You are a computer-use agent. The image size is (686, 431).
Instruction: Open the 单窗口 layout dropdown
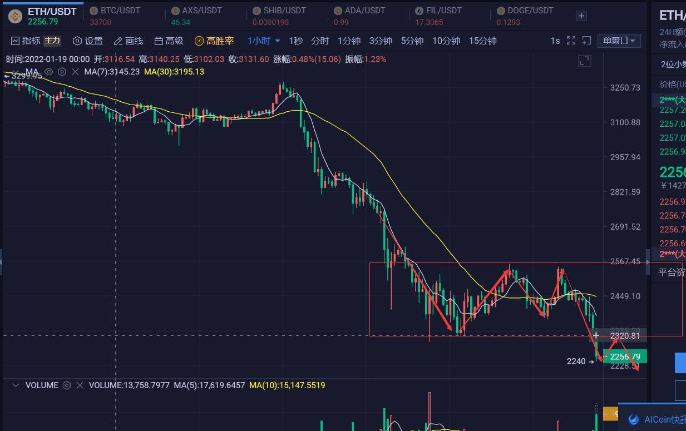pyautogui.click(x=619, y=41)
